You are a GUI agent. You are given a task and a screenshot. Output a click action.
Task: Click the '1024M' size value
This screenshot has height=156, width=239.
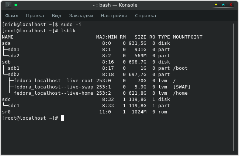pyautogui.click(x=139, y=112)
